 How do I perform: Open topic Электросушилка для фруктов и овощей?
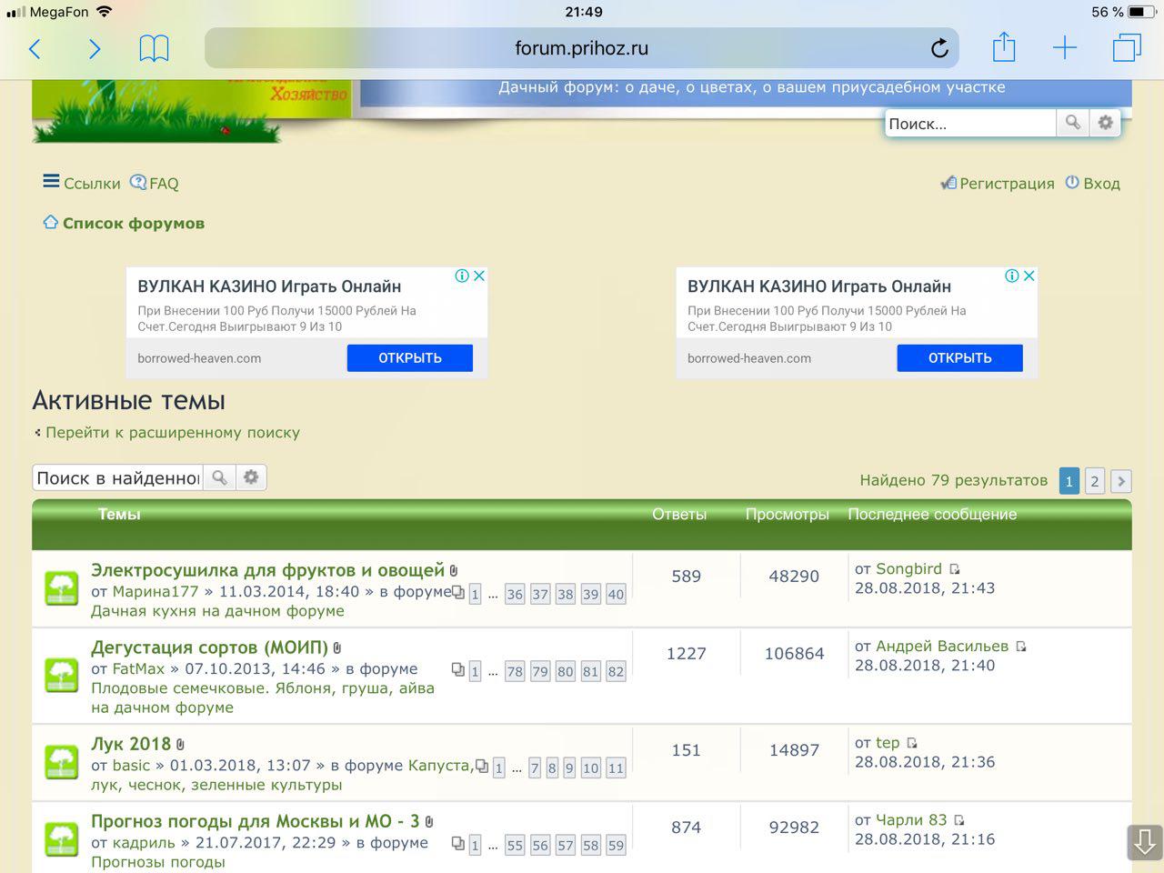point(267,570)
